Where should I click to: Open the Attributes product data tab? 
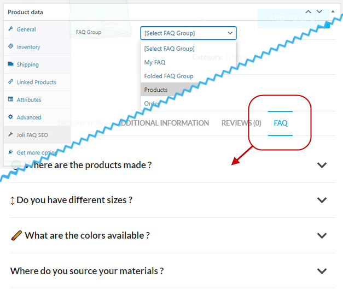click(x=37, y=99)
